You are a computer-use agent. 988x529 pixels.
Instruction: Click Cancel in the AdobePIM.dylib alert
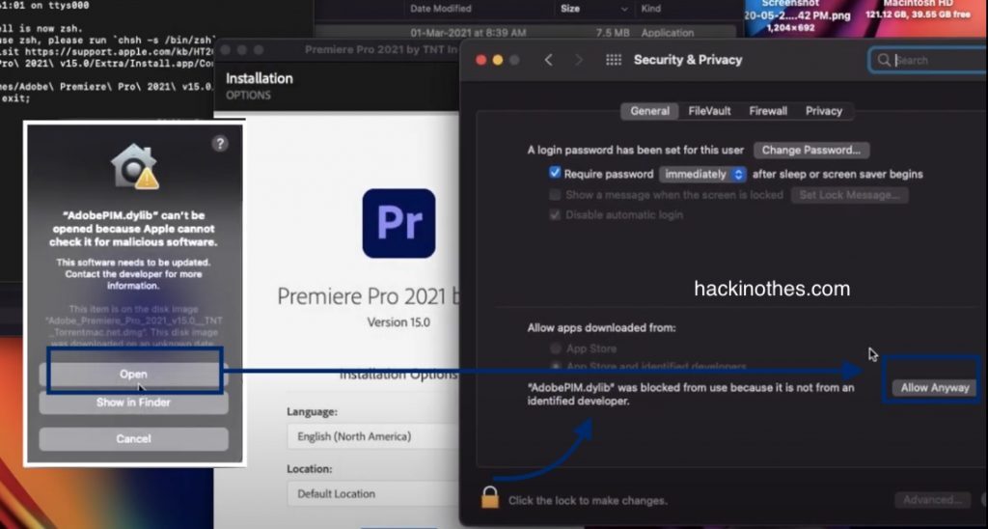tap(133, 439)
